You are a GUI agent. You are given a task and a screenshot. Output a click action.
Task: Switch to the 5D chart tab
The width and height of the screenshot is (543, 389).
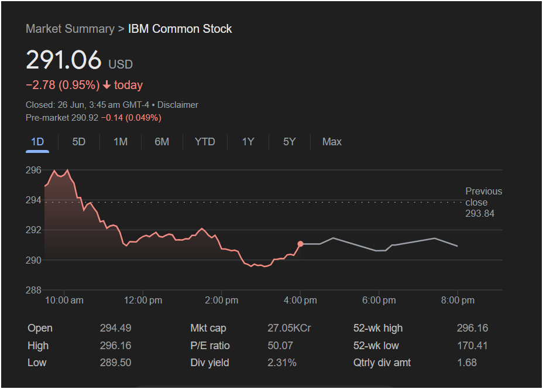[78, 142]
